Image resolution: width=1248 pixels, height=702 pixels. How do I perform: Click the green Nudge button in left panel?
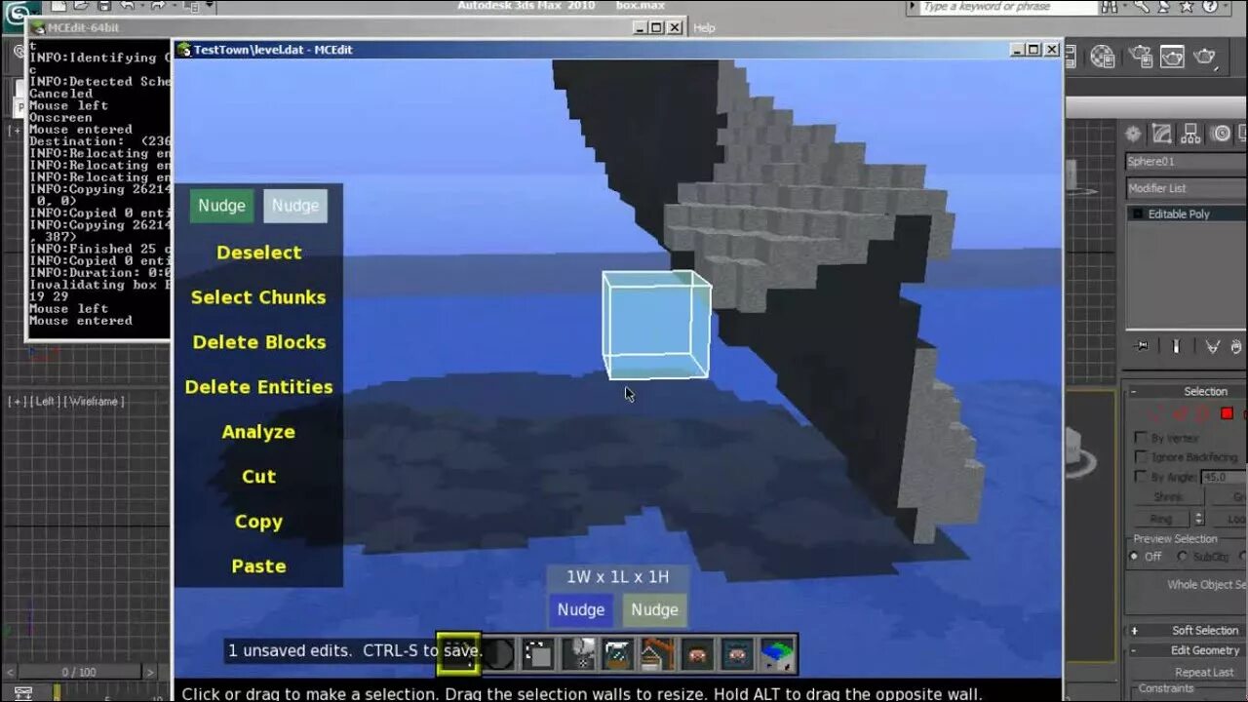point(222,206)
